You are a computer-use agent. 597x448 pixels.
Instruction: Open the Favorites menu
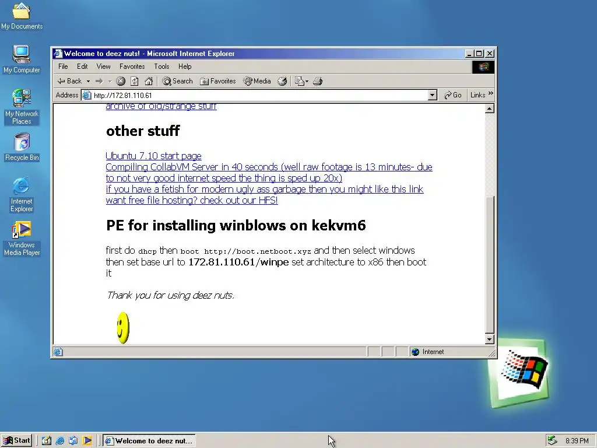pyautogui.click(x=132, y=66)
